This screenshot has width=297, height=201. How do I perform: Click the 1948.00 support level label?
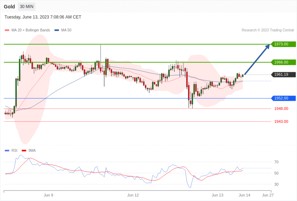pyautogui.click(x=281, y=109)
